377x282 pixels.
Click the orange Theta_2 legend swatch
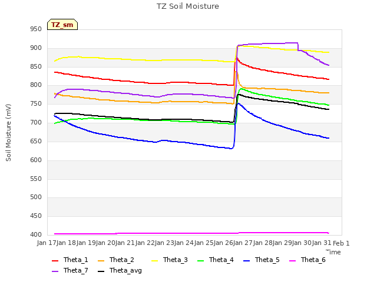coord(101,261)
